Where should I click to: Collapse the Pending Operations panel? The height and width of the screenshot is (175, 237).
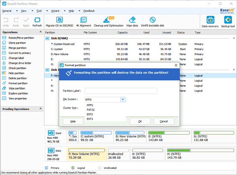tap(41, 109)
